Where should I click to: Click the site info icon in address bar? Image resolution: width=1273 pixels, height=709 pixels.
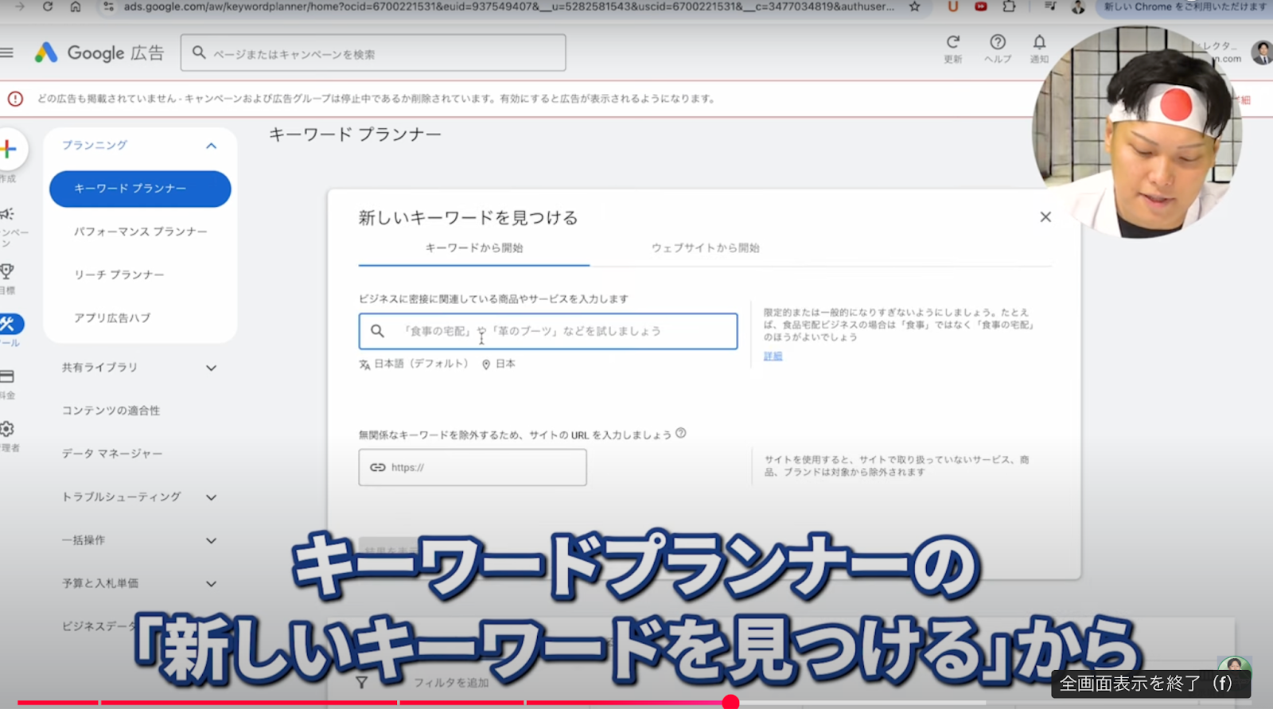108,6
